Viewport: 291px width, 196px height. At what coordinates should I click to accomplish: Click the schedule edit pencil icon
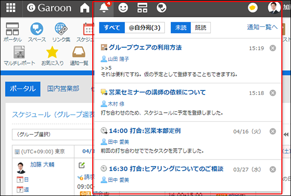pyautogui.click(x=82, y=165)
